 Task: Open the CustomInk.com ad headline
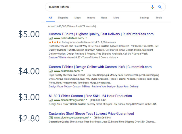(x=100, y=67)
